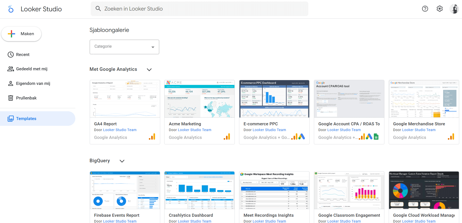Select Recent in the sidebar
This screenshot has height=223, width=462.
coord(38,54)
